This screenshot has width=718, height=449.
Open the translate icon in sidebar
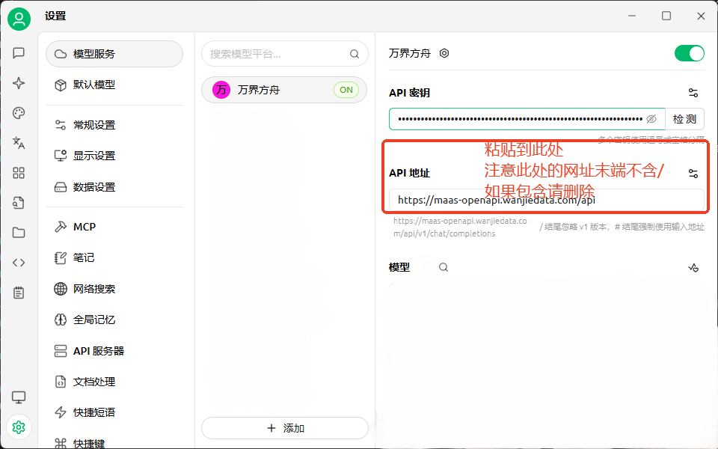pos(19,143)
